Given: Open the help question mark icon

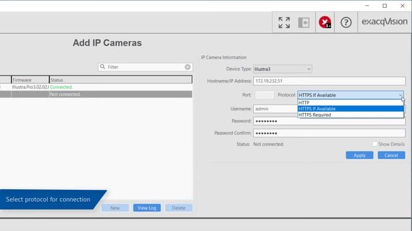Looking at the screenshot, I should pyautogui.click(x=346, y=22).
